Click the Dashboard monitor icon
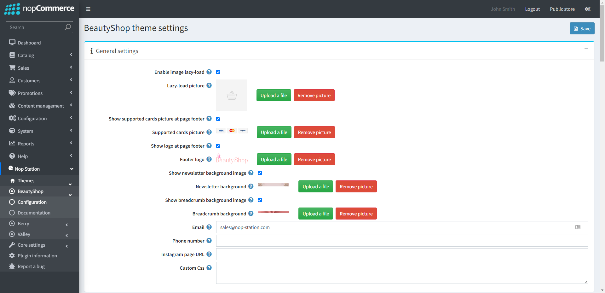 [12, 42]
